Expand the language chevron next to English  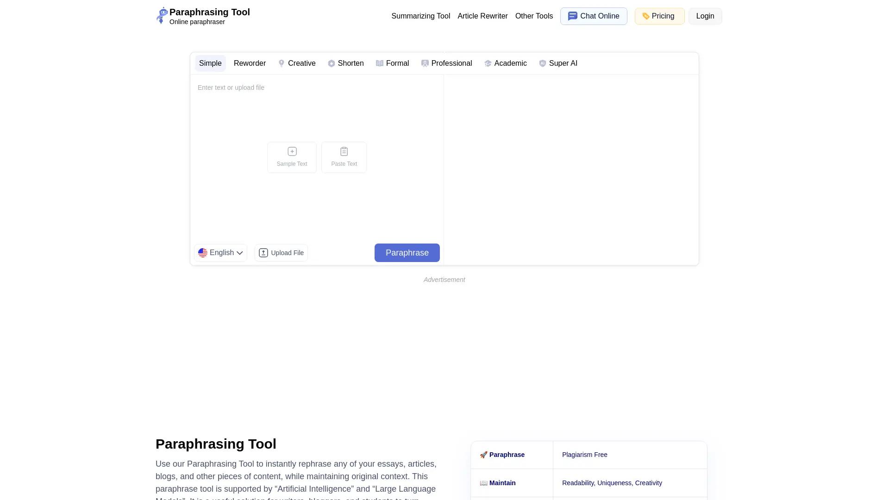[x=240, y=253]
